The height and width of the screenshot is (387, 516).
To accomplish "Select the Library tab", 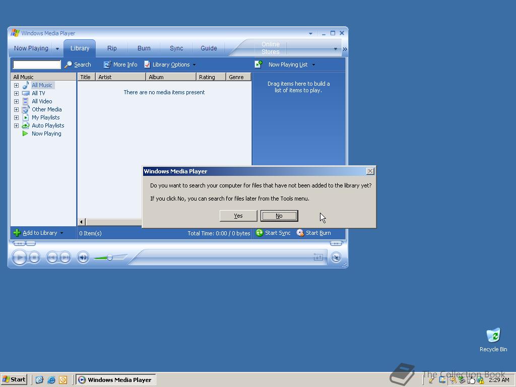I will point(80,48).
